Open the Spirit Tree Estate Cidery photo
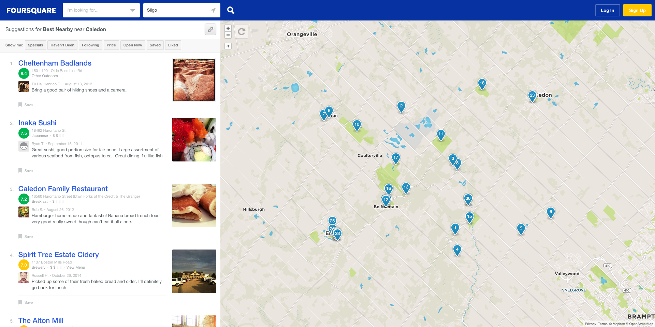The width and height of the screenshot is (655, 327). coord(194,271)
